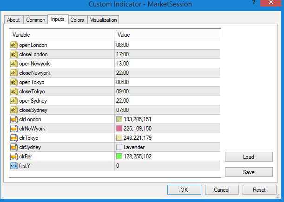Select the openSydney variable name
284x202 pixels.
pos(33,101)
